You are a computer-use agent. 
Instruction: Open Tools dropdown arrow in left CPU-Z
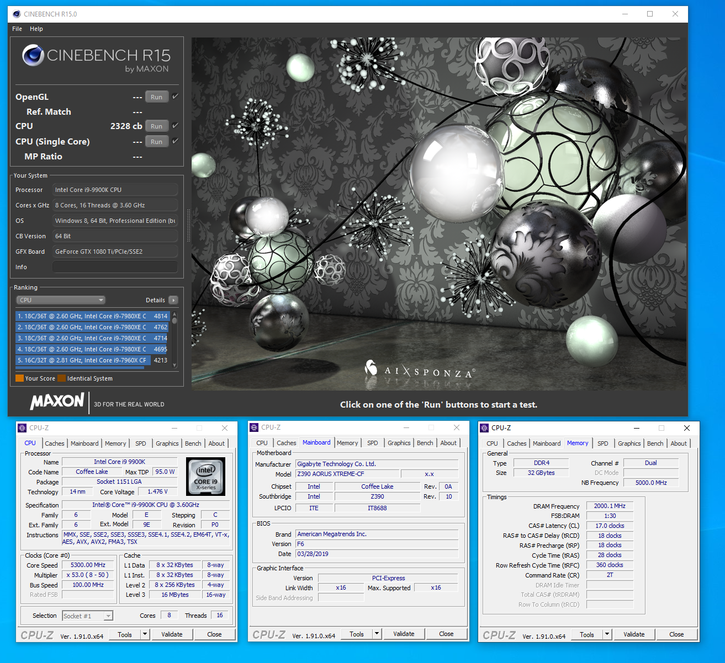145,634
